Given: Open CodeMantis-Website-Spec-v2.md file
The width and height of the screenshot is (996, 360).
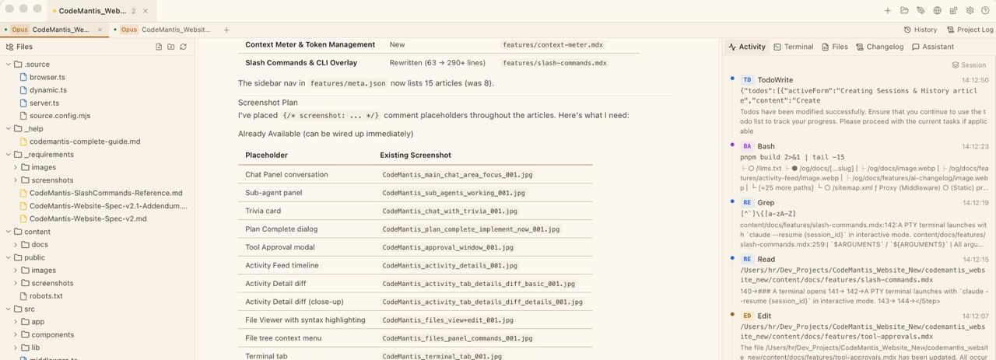Looking at the screenshot, I should tap(88, 218).
